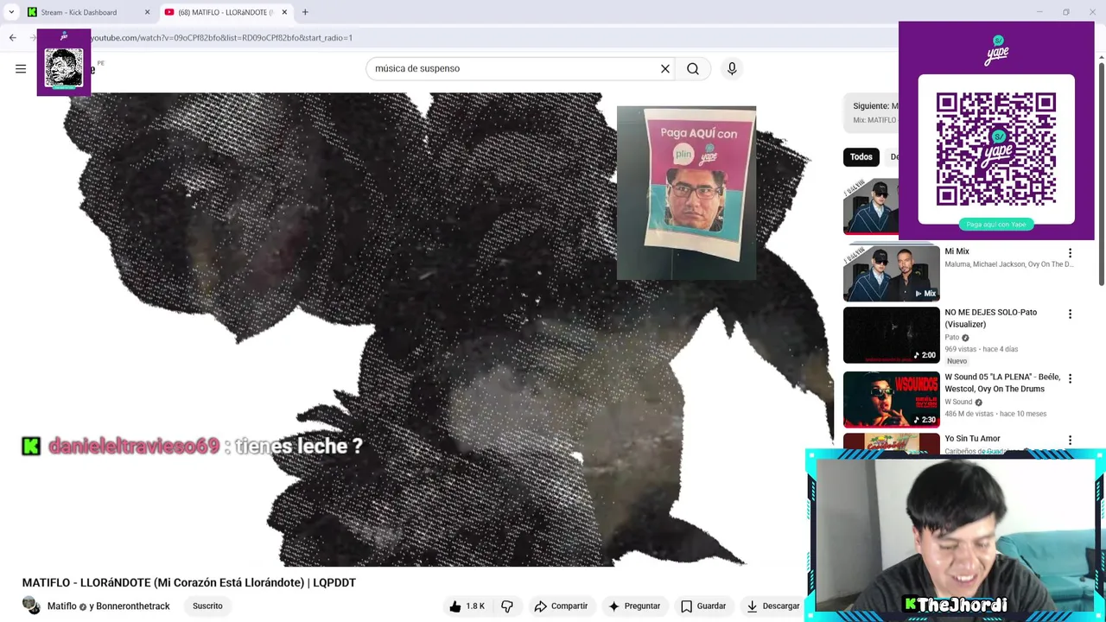Image resolution: width=1106 pixels, height=622 pixels.
Task: Close the MATIFLO YouTube tab
Action: (284, 12)
